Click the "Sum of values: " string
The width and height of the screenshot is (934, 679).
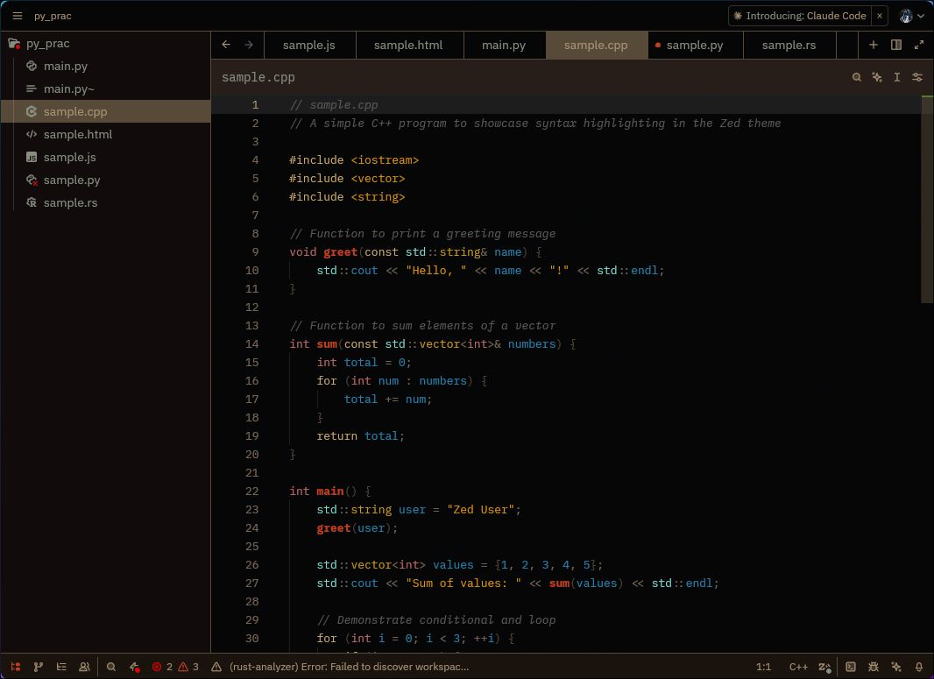click(463, 583)
